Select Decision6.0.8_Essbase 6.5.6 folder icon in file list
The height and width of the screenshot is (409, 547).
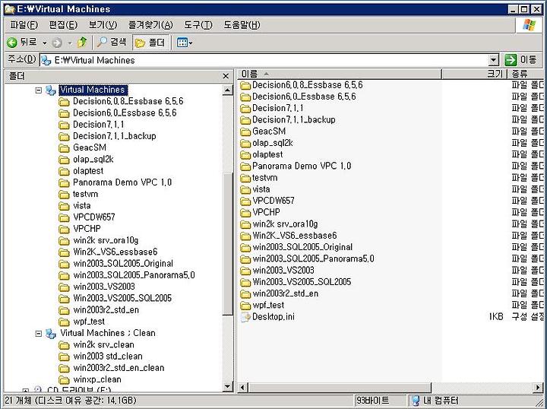pos(245,85)
